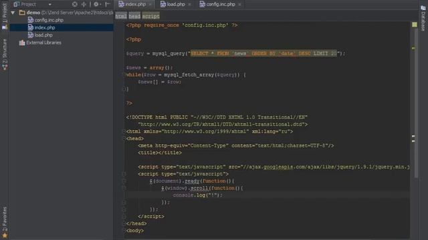Viewport: 428px width, 240px height.
Task: Close the config.inc.php editor tab
Action: point(239,5)
